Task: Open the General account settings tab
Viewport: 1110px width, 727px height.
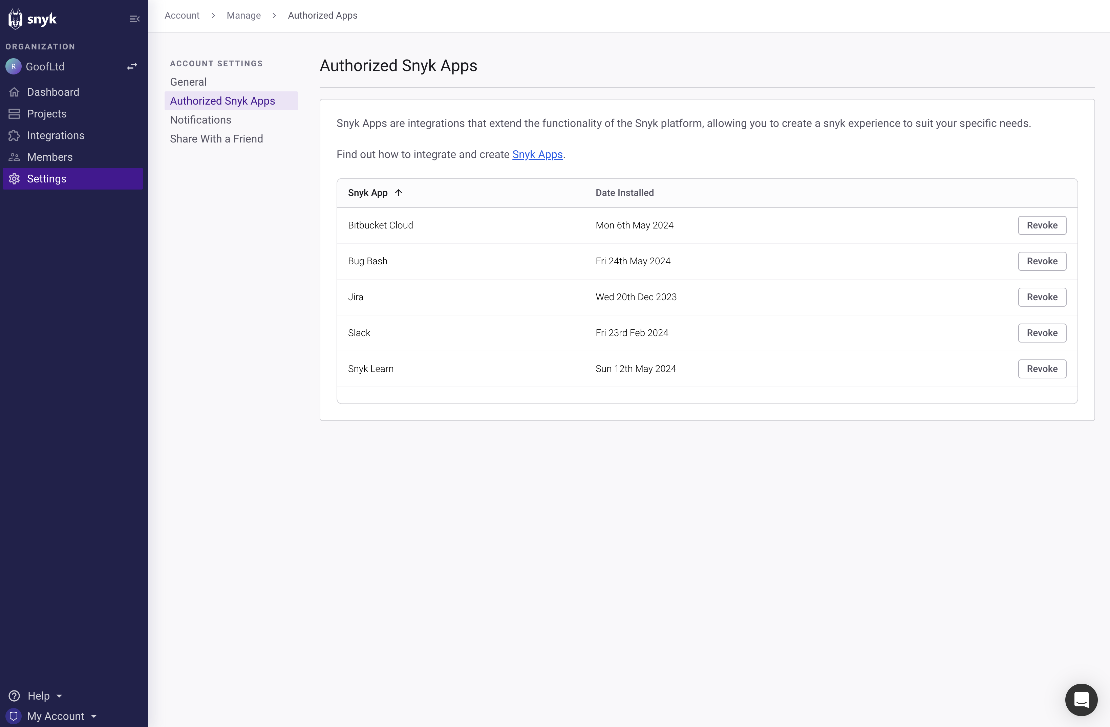Action: pyautogui.click(x=188, y=82)
